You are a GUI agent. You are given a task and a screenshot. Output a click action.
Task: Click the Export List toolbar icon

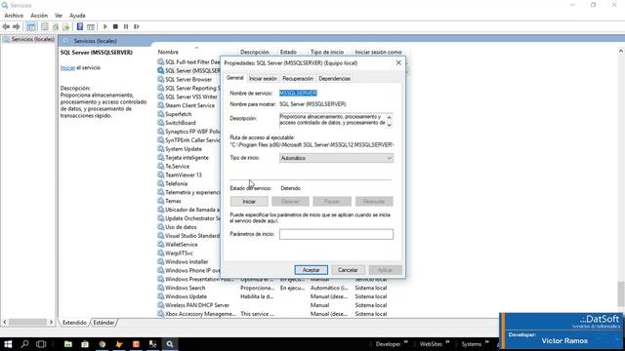pos(65,26)
